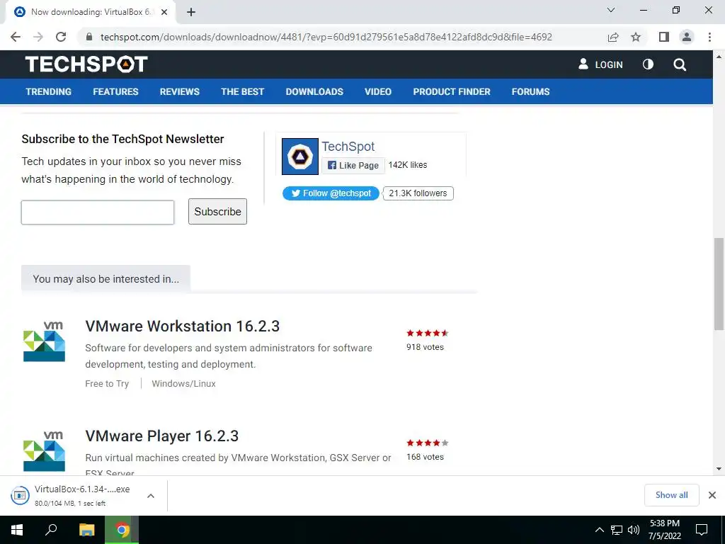Open the DOWNLOADS nav item

click(314, 91)
